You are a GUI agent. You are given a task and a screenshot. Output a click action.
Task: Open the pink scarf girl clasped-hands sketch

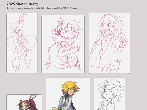point(63,45)
